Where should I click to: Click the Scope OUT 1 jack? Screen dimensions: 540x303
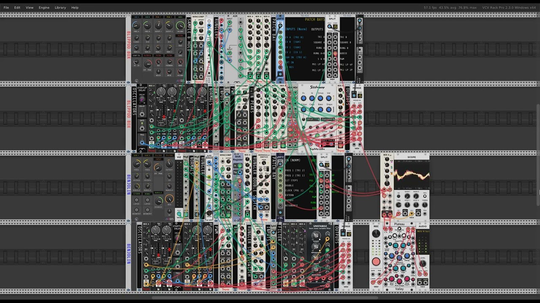coord(405,214)
